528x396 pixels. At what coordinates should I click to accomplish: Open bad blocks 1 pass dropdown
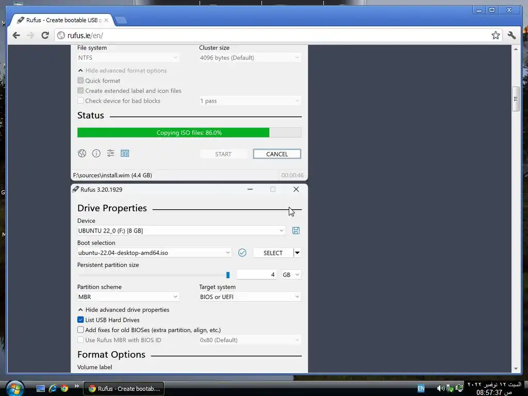click(x=250, y=101)
